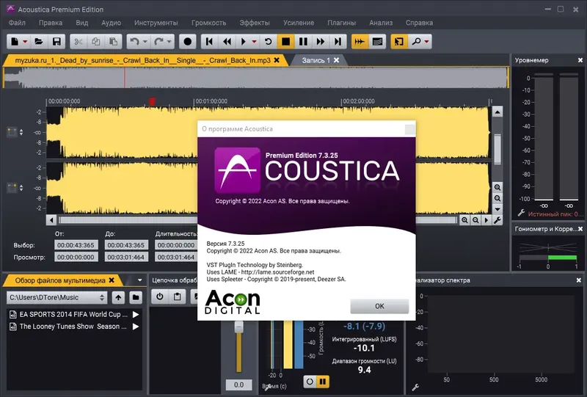Skip to the end of the track
The height and width of the screenshot is (397, 587).
(338, 42)
